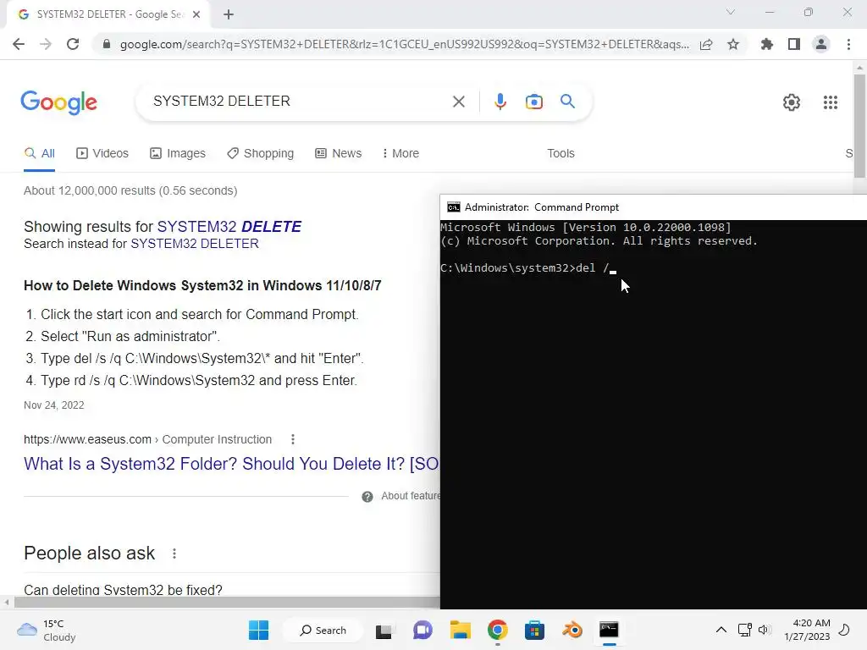Viewport: 867px width, 650px height.
Task: Switch to the Shopping tab
Action: (260, 153)
